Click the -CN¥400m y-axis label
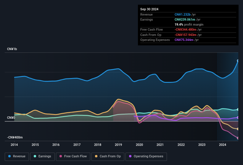This screenshot has height=165, width=243. coord(15,137)
